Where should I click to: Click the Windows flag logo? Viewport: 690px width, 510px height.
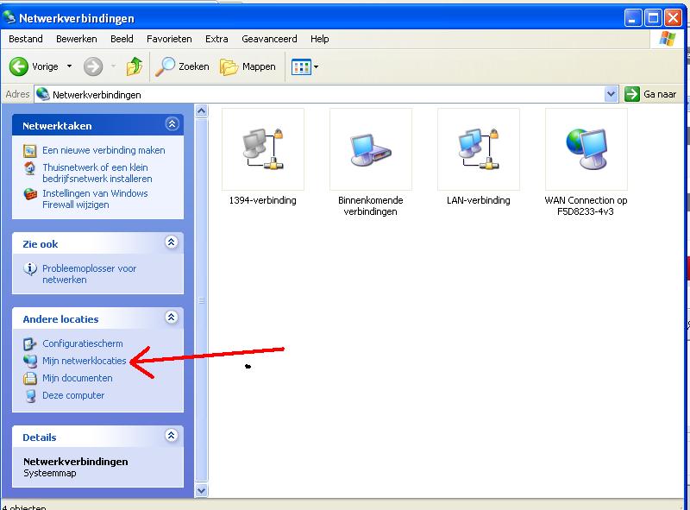coord(668,39)
